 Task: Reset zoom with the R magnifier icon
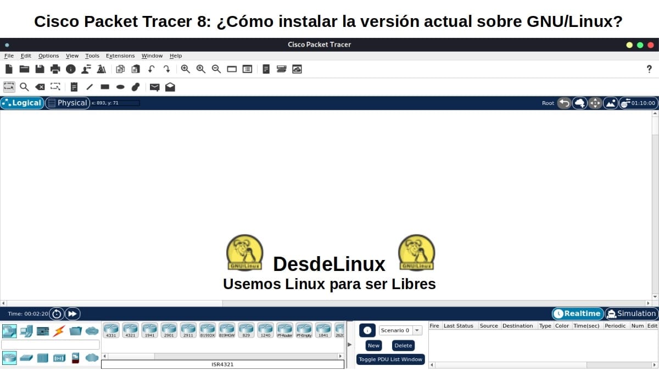coord(201,69)
